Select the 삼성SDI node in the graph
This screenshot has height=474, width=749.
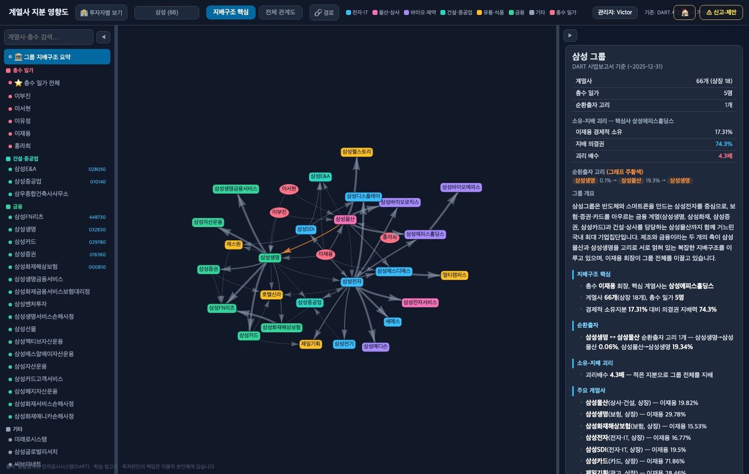[x=305, y=229]
